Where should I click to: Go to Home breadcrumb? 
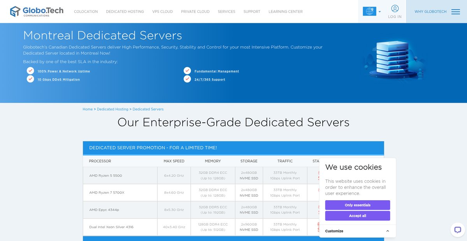(88, 109)
